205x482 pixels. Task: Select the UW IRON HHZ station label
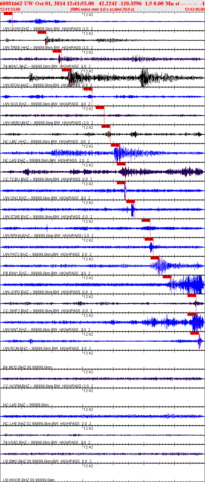click(x=47, y=85)
